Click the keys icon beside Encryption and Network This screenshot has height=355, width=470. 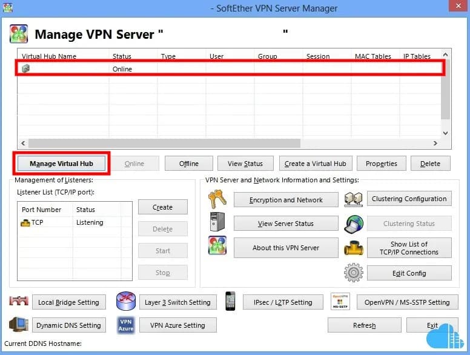pos(217,199)
